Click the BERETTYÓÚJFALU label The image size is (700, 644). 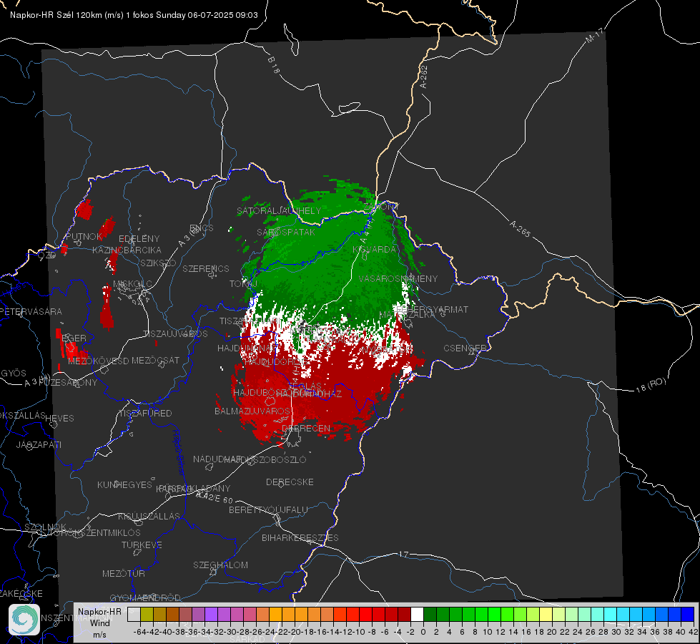tap(268, 510)
